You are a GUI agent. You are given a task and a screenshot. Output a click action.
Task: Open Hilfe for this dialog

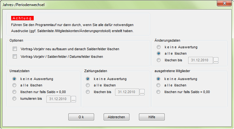coord(152,117)
